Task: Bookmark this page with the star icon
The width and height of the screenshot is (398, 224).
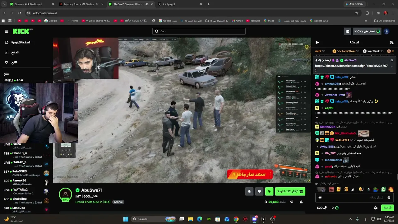Action: click(x=357, y=13)
